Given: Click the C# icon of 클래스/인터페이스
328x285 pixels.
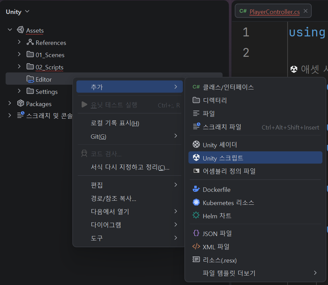Looking at the screenshot, I should coord(196,87).
